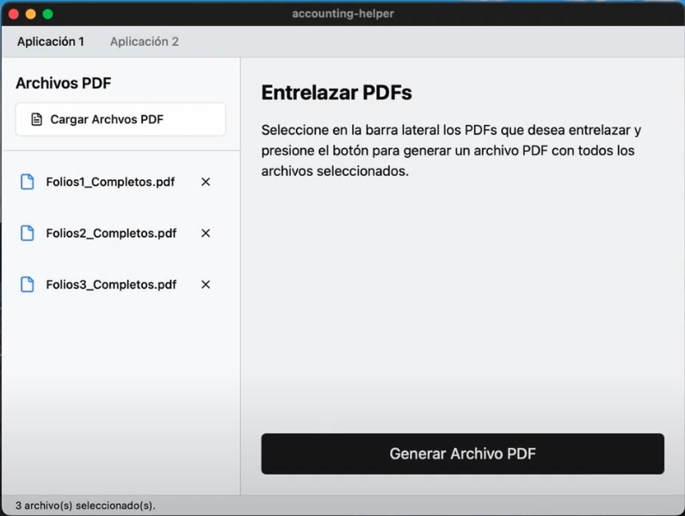Select the Folios3_Completos.pdf file name

pos(111,285)
